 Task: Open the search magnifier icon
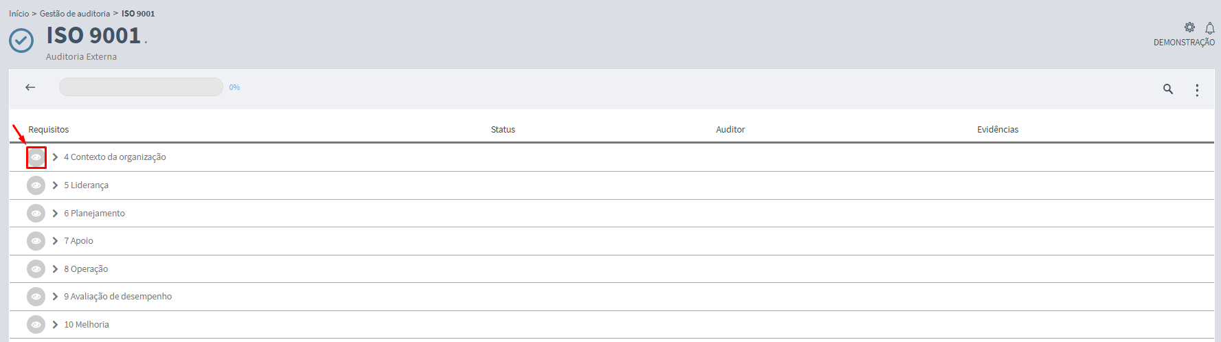click(x=1167, y=89)
